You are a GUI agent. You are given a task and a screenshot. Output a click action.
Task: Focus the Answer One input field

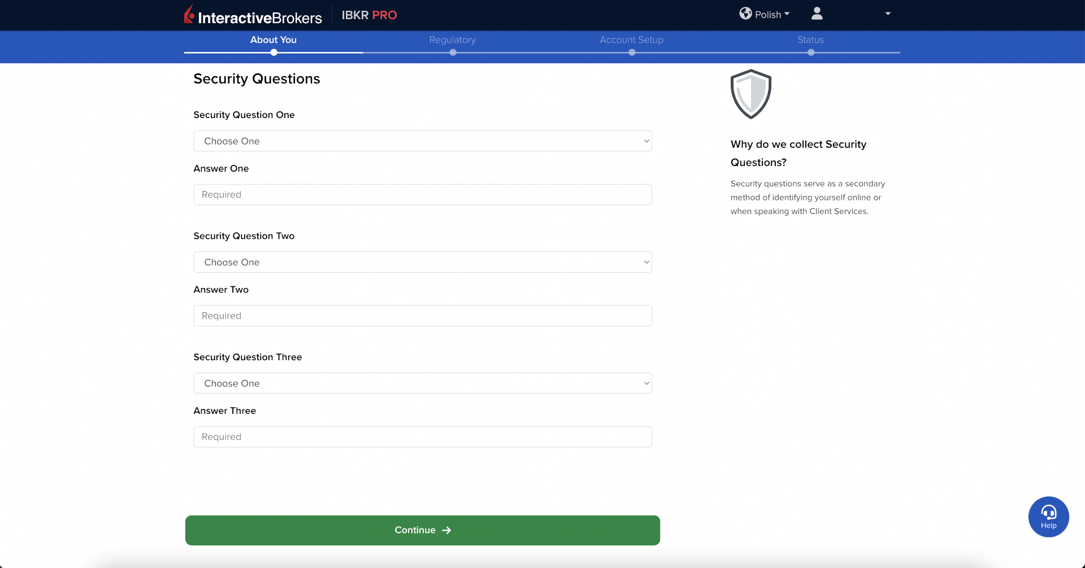(x=422, y=195)
